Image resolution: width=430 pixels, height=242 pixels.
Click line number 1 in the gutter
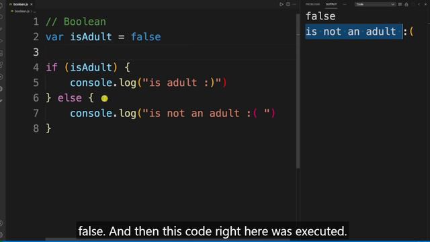(36, 22)
